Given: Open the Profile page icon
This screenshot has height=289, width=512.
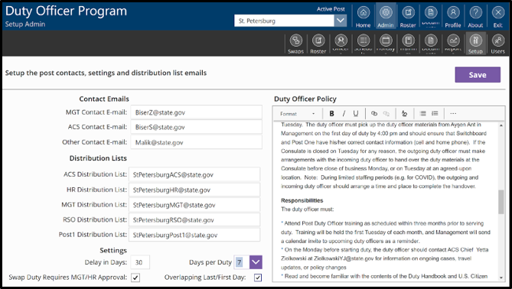Looking at the screenshot, I should coord(453,17).
